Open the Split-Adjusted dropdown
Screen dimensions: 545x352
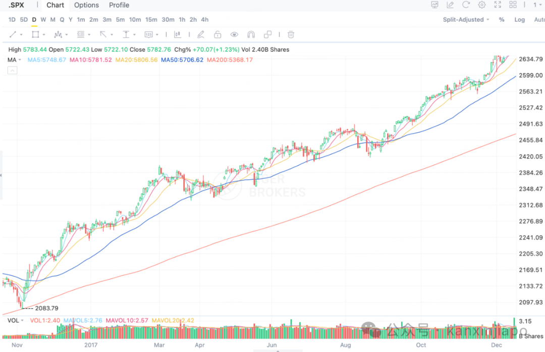pos(466,20)
